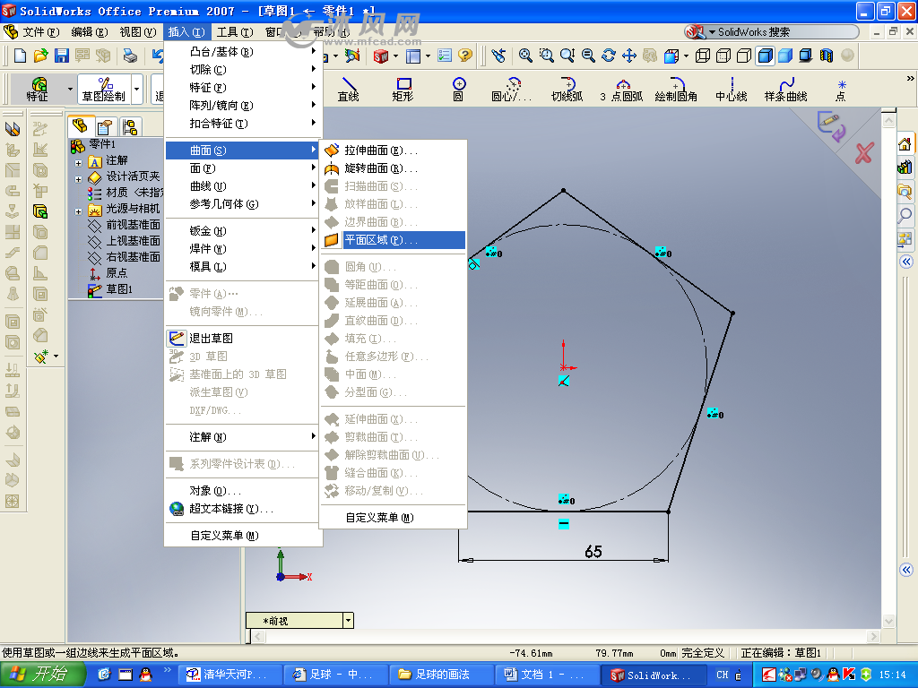Choose 拉伸曲面(E) in the surface submenu
The image size is (918, 688).
click(394, 150)
